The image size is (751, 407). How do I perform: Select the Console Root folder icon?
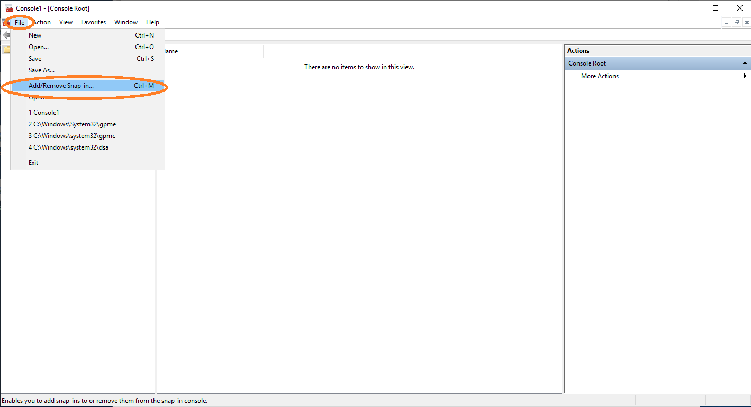[6, 50]
